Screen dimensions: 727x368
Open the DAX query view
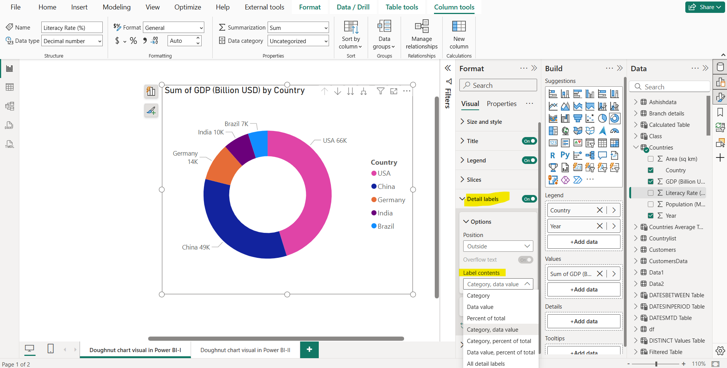[x=9, y=125]
